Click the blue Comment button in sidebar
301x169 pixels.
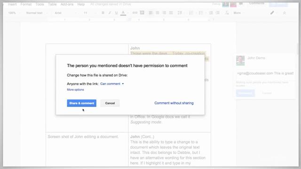click(x=246, y=93)
